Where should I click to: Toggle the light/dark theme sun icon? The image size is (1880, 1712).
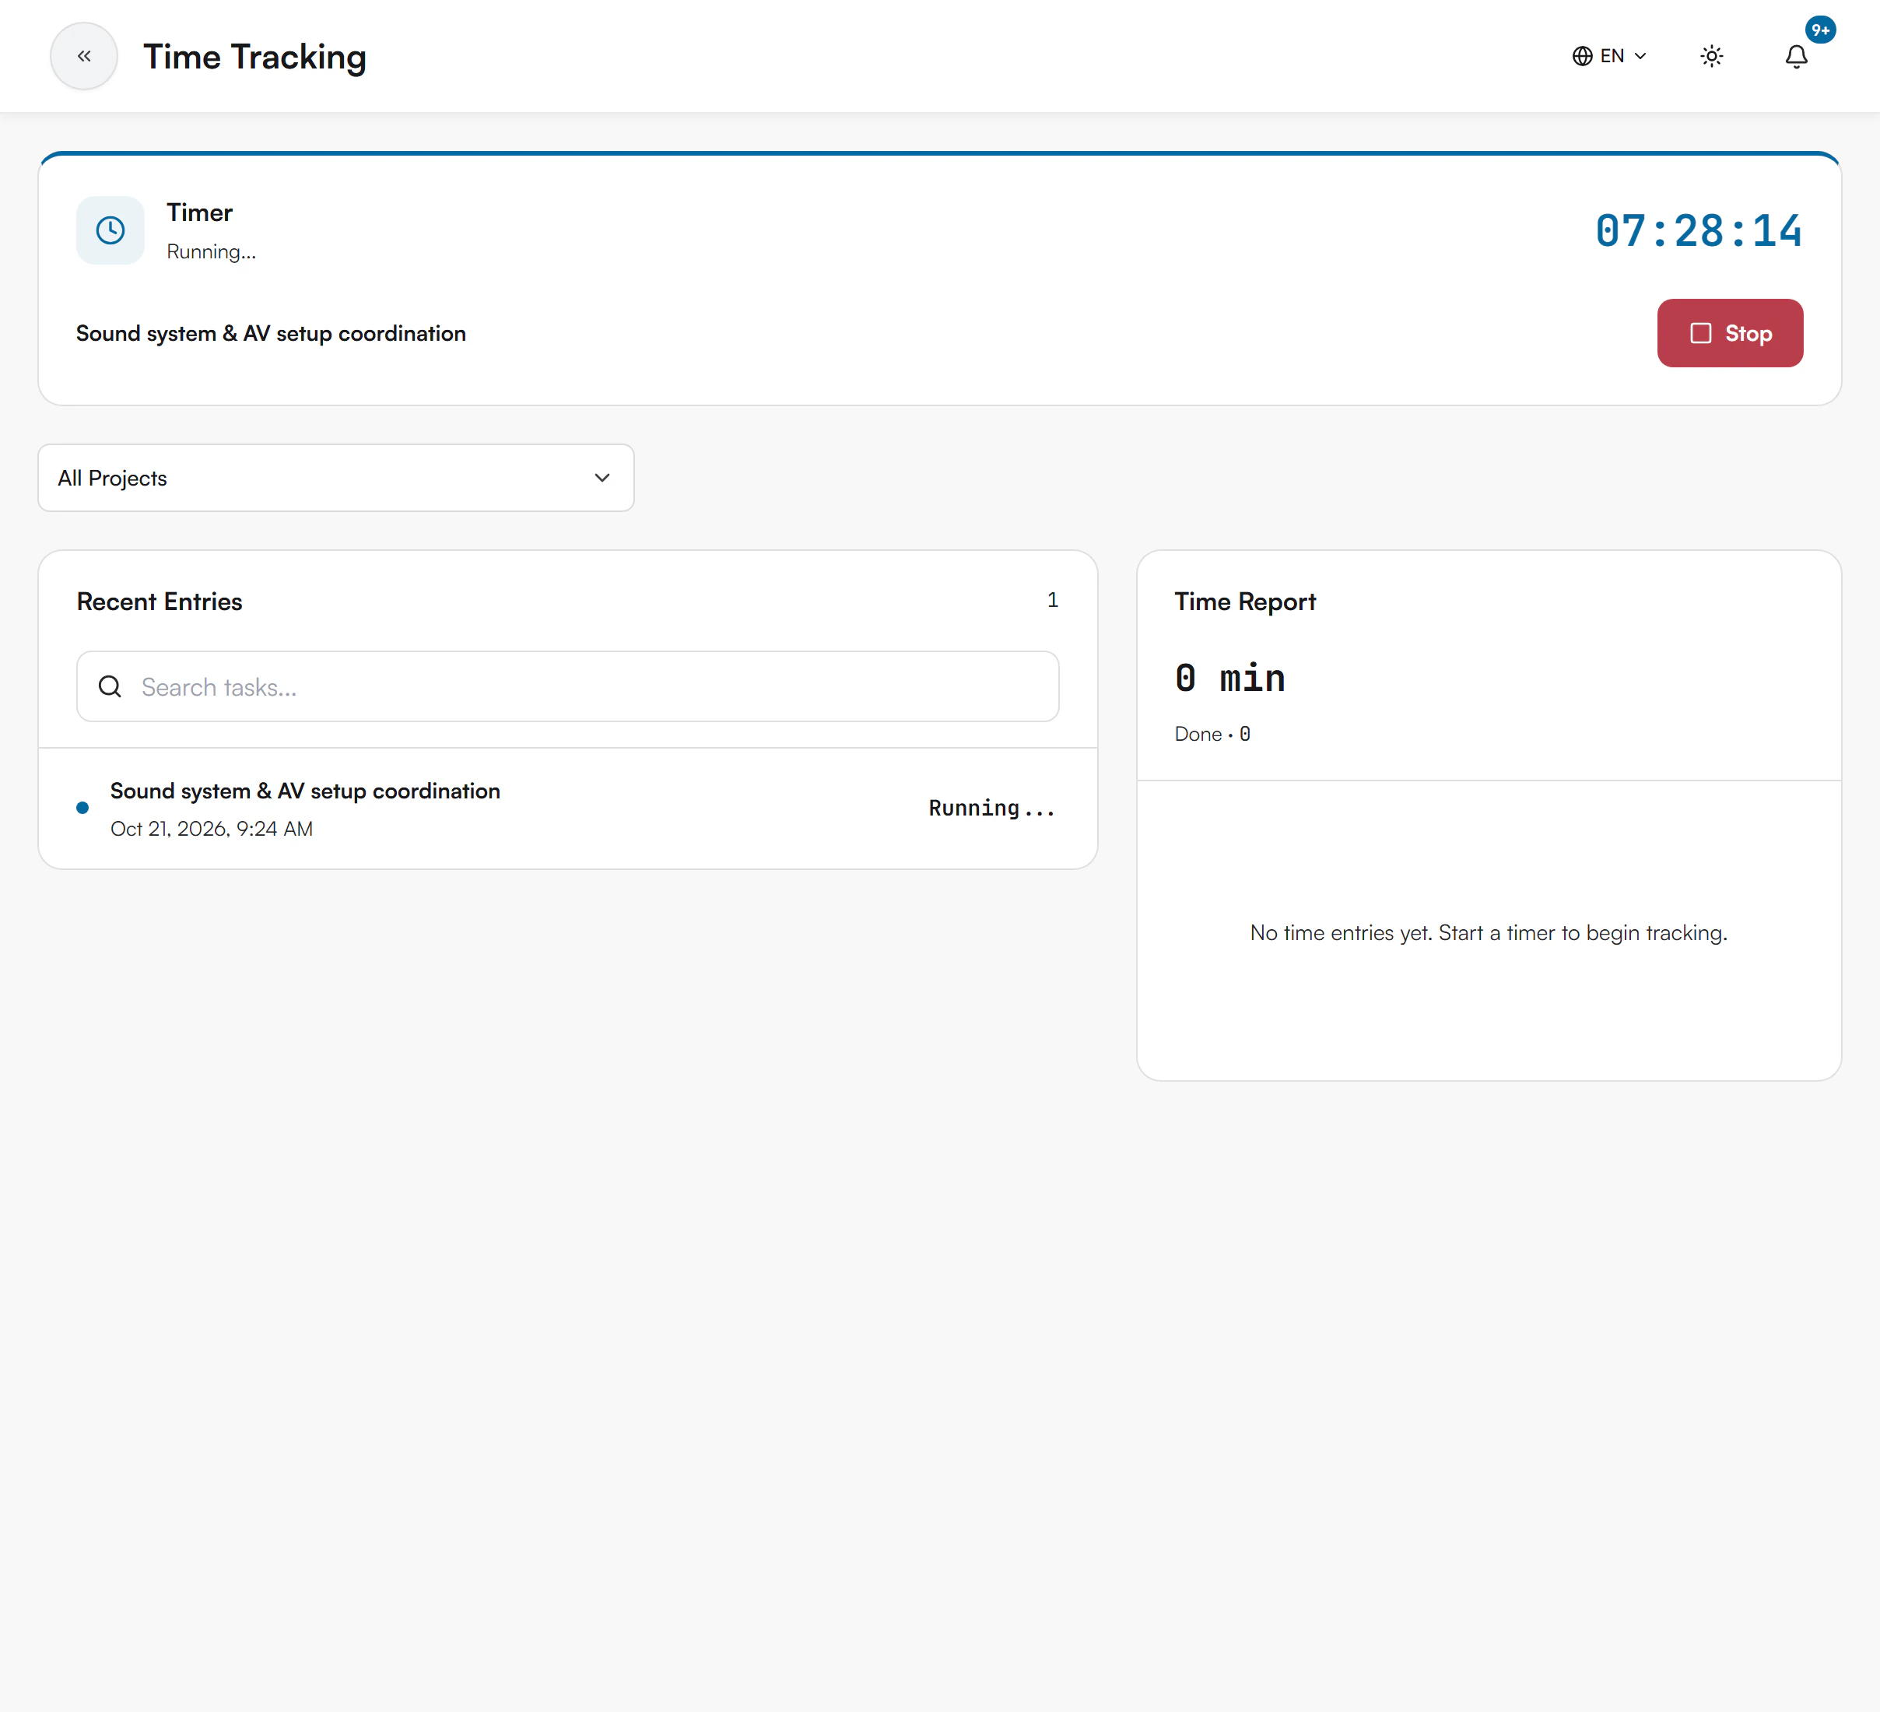click(x=1711, y=56)
